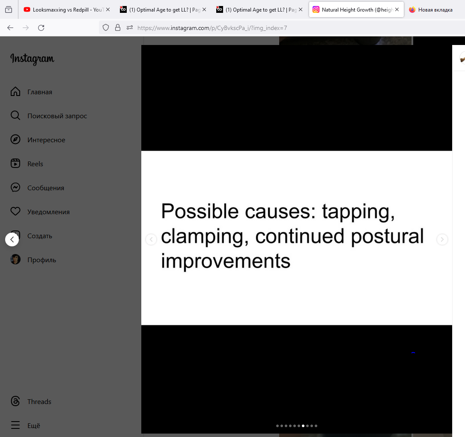Screen dimensions: 465x437
Task: Click the Instagram logo
Action: pyautogui.click(x=32, y=59)
